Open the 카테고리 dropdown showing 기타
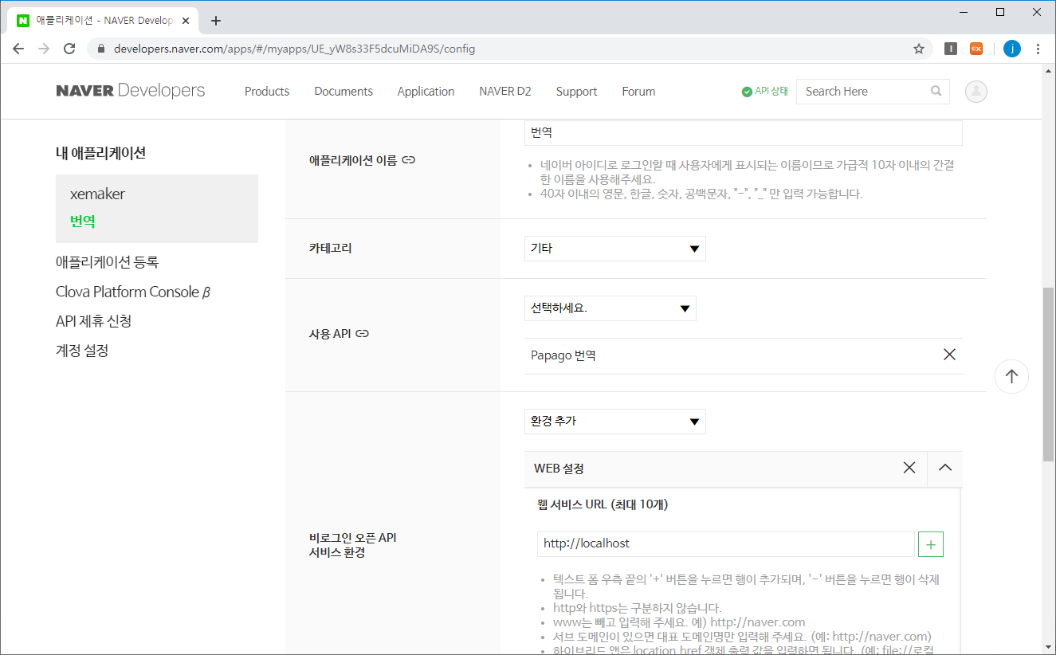The width and height of the screenshot is (1056, 655). pyautogui.click(x=615, y=249)
